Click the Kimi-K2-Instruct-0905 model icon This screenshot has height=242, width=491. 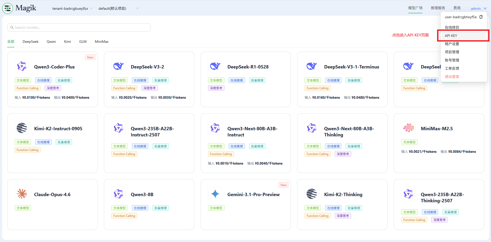[x=22, y=128]
